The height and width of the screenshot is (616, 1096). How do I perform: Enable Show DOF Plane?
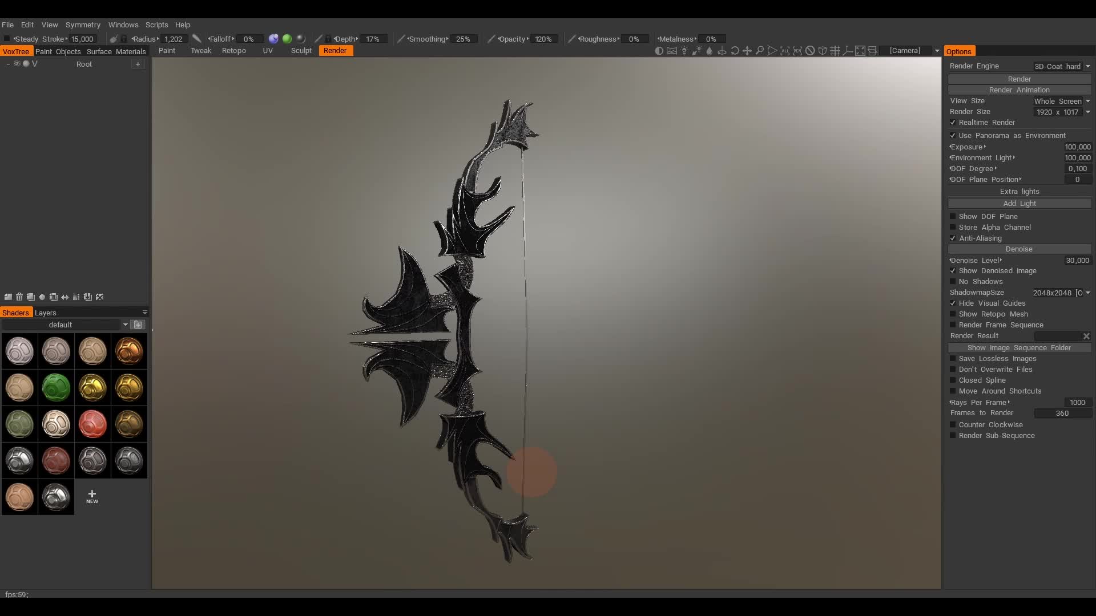953,216
